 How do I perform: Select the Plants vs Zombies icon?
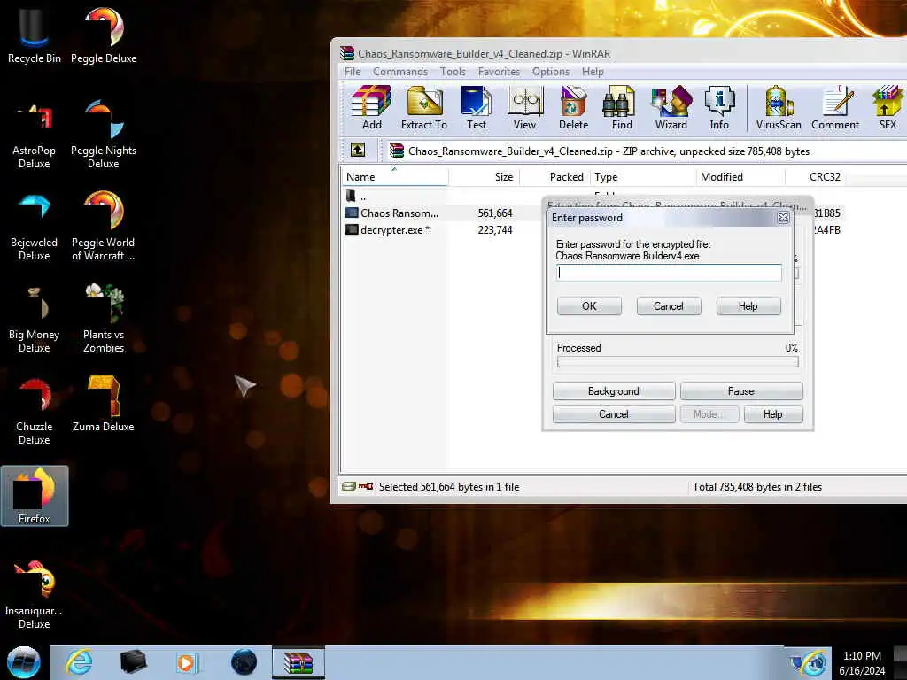coord(104,318)
